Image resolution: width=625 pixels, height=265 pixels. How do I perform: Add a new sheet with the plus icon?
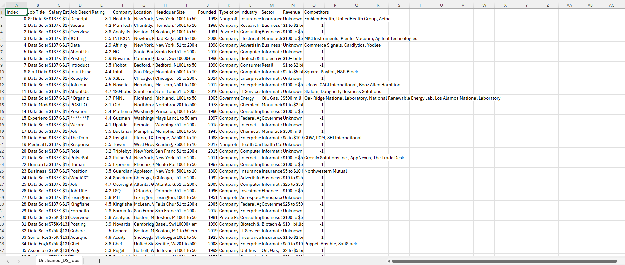point(99,261)
